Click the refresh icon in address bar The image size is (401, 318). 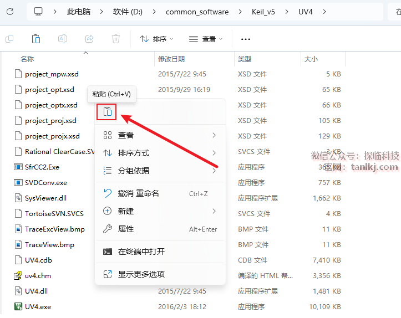click(10, 12)
